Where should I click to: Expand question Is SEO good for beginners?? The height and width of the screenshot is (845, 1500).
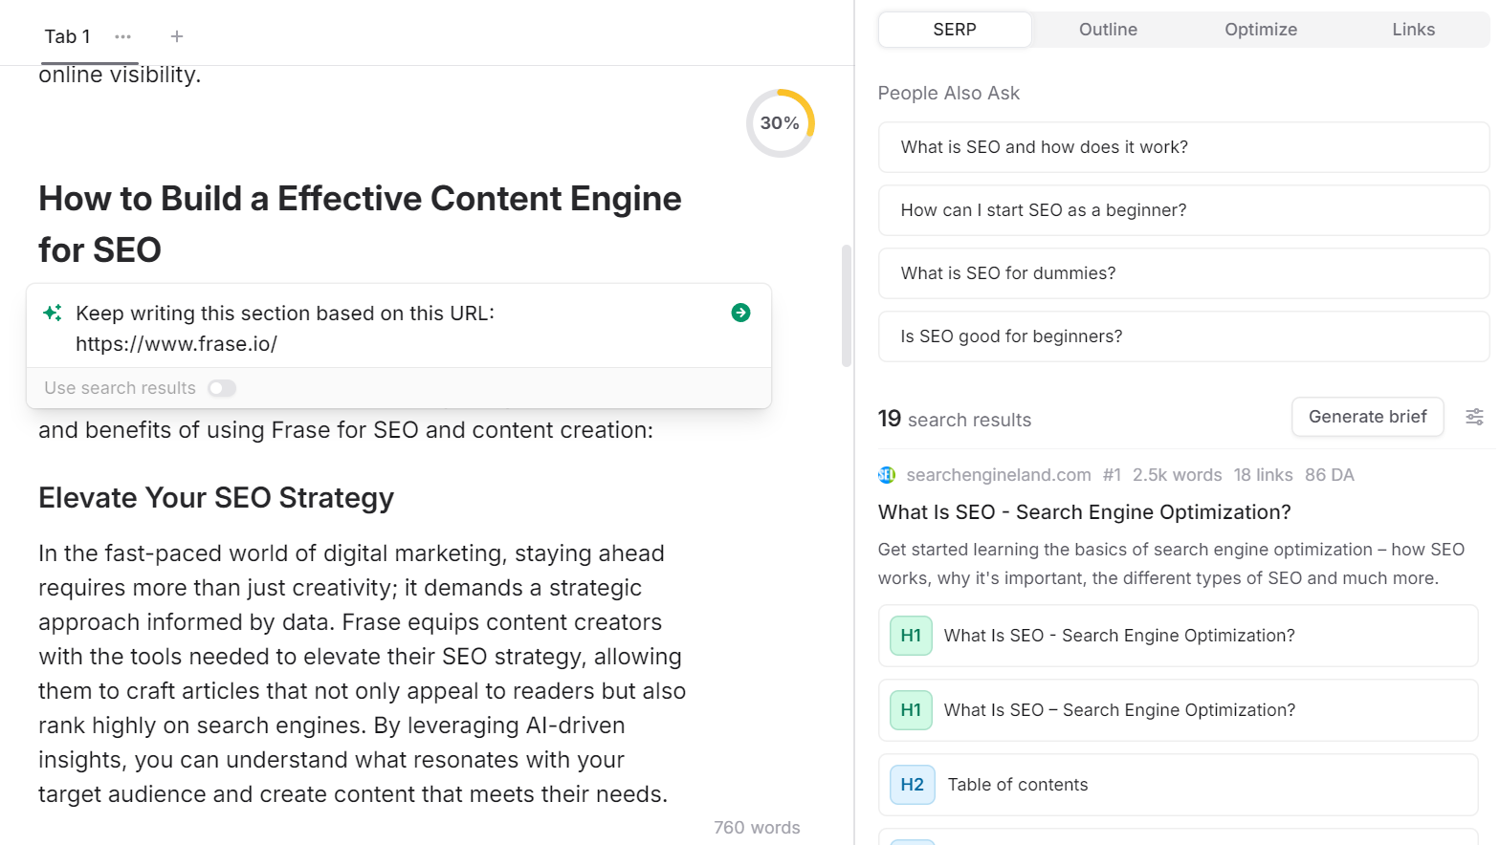pyautogui.click(x=1183, y=336)
